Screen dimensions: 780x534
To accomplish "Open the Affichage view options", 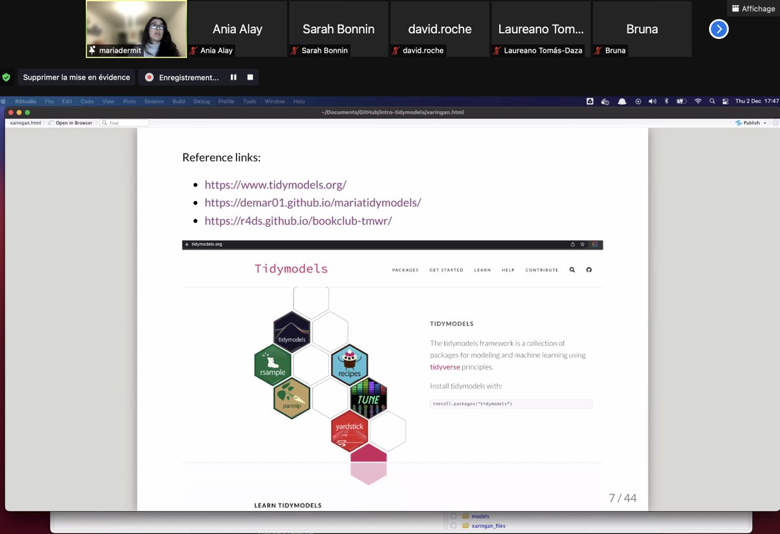I will [753, 8].
